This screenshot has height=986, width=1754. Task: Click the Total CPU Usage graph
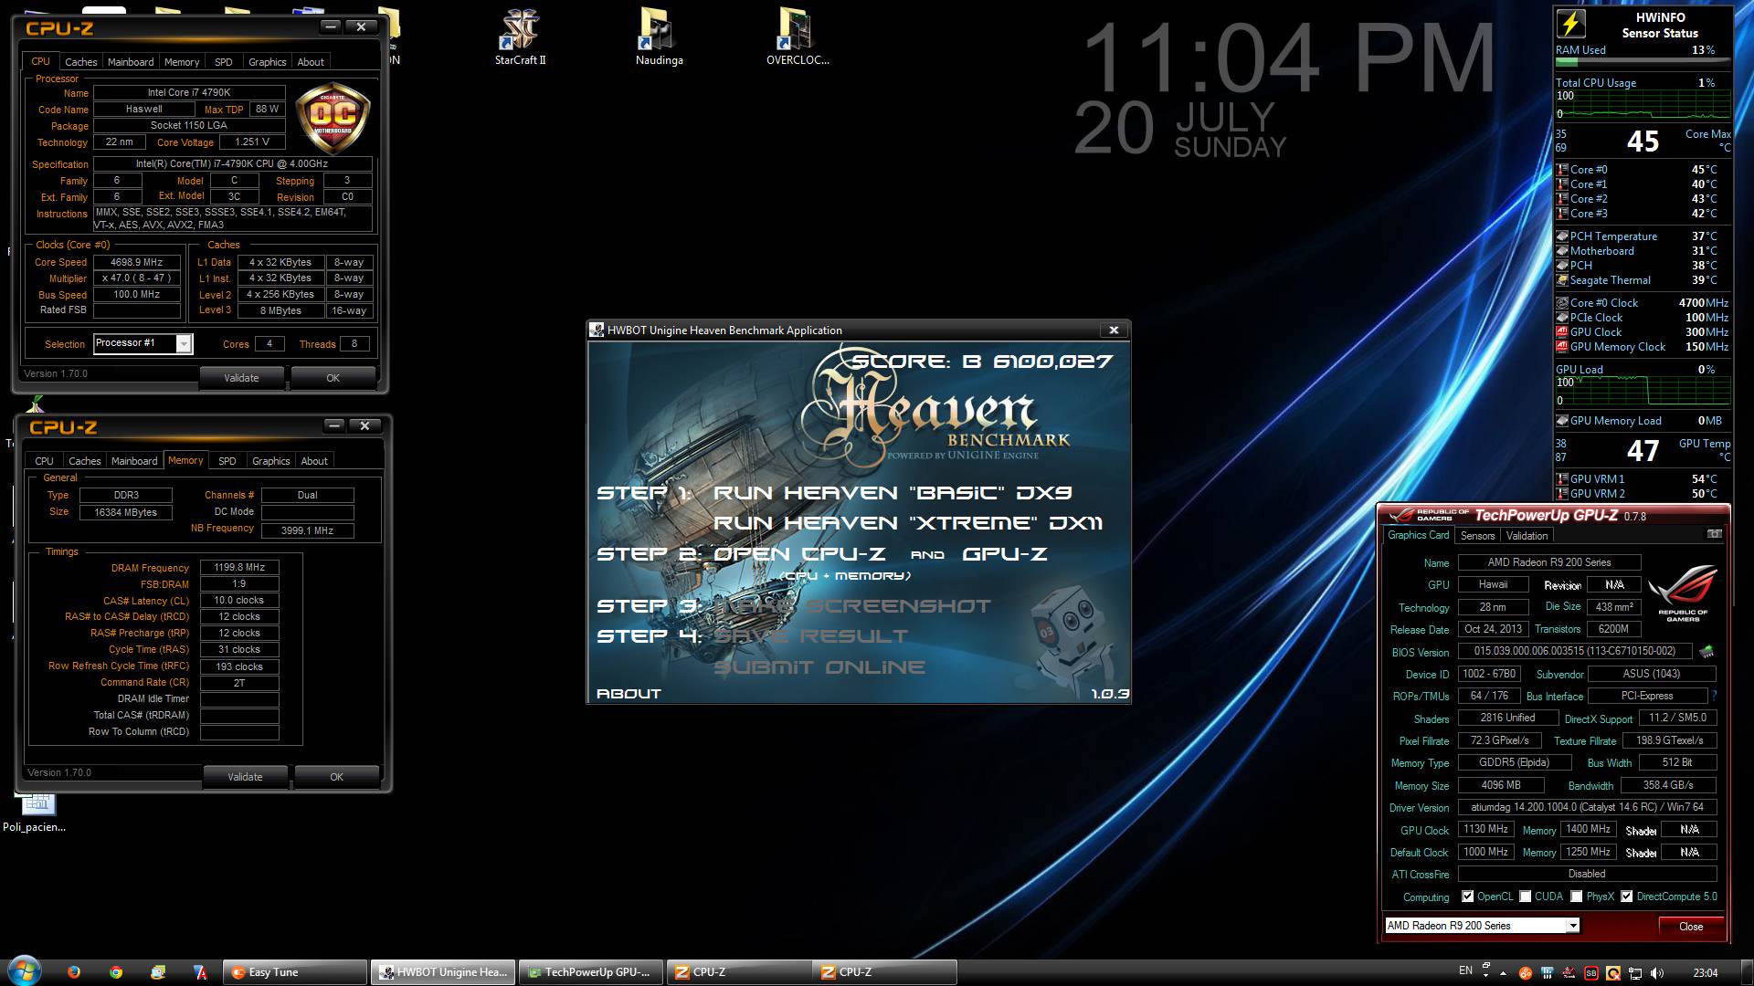[x=1642, y=105]
